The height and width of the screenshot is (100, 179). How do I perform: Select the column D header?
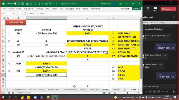point(88,18)
